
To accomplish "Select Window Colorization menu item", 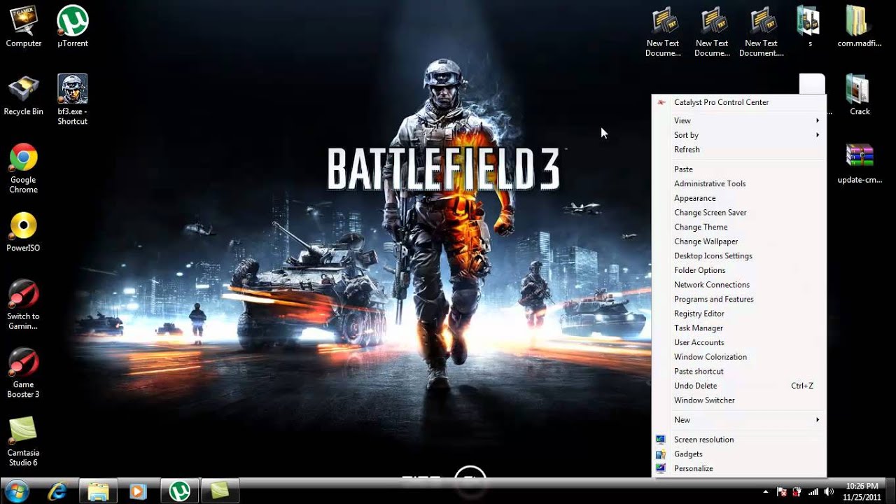I will click(x=738, y=357).
